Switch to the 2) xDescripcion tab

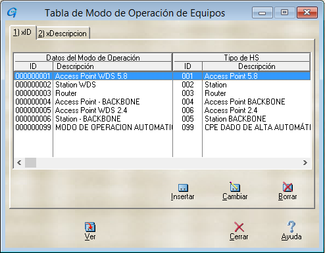coord(63,34)
